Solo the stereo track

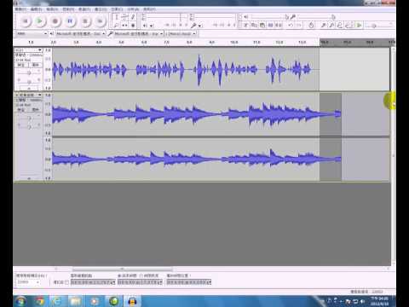coord(35,110)
